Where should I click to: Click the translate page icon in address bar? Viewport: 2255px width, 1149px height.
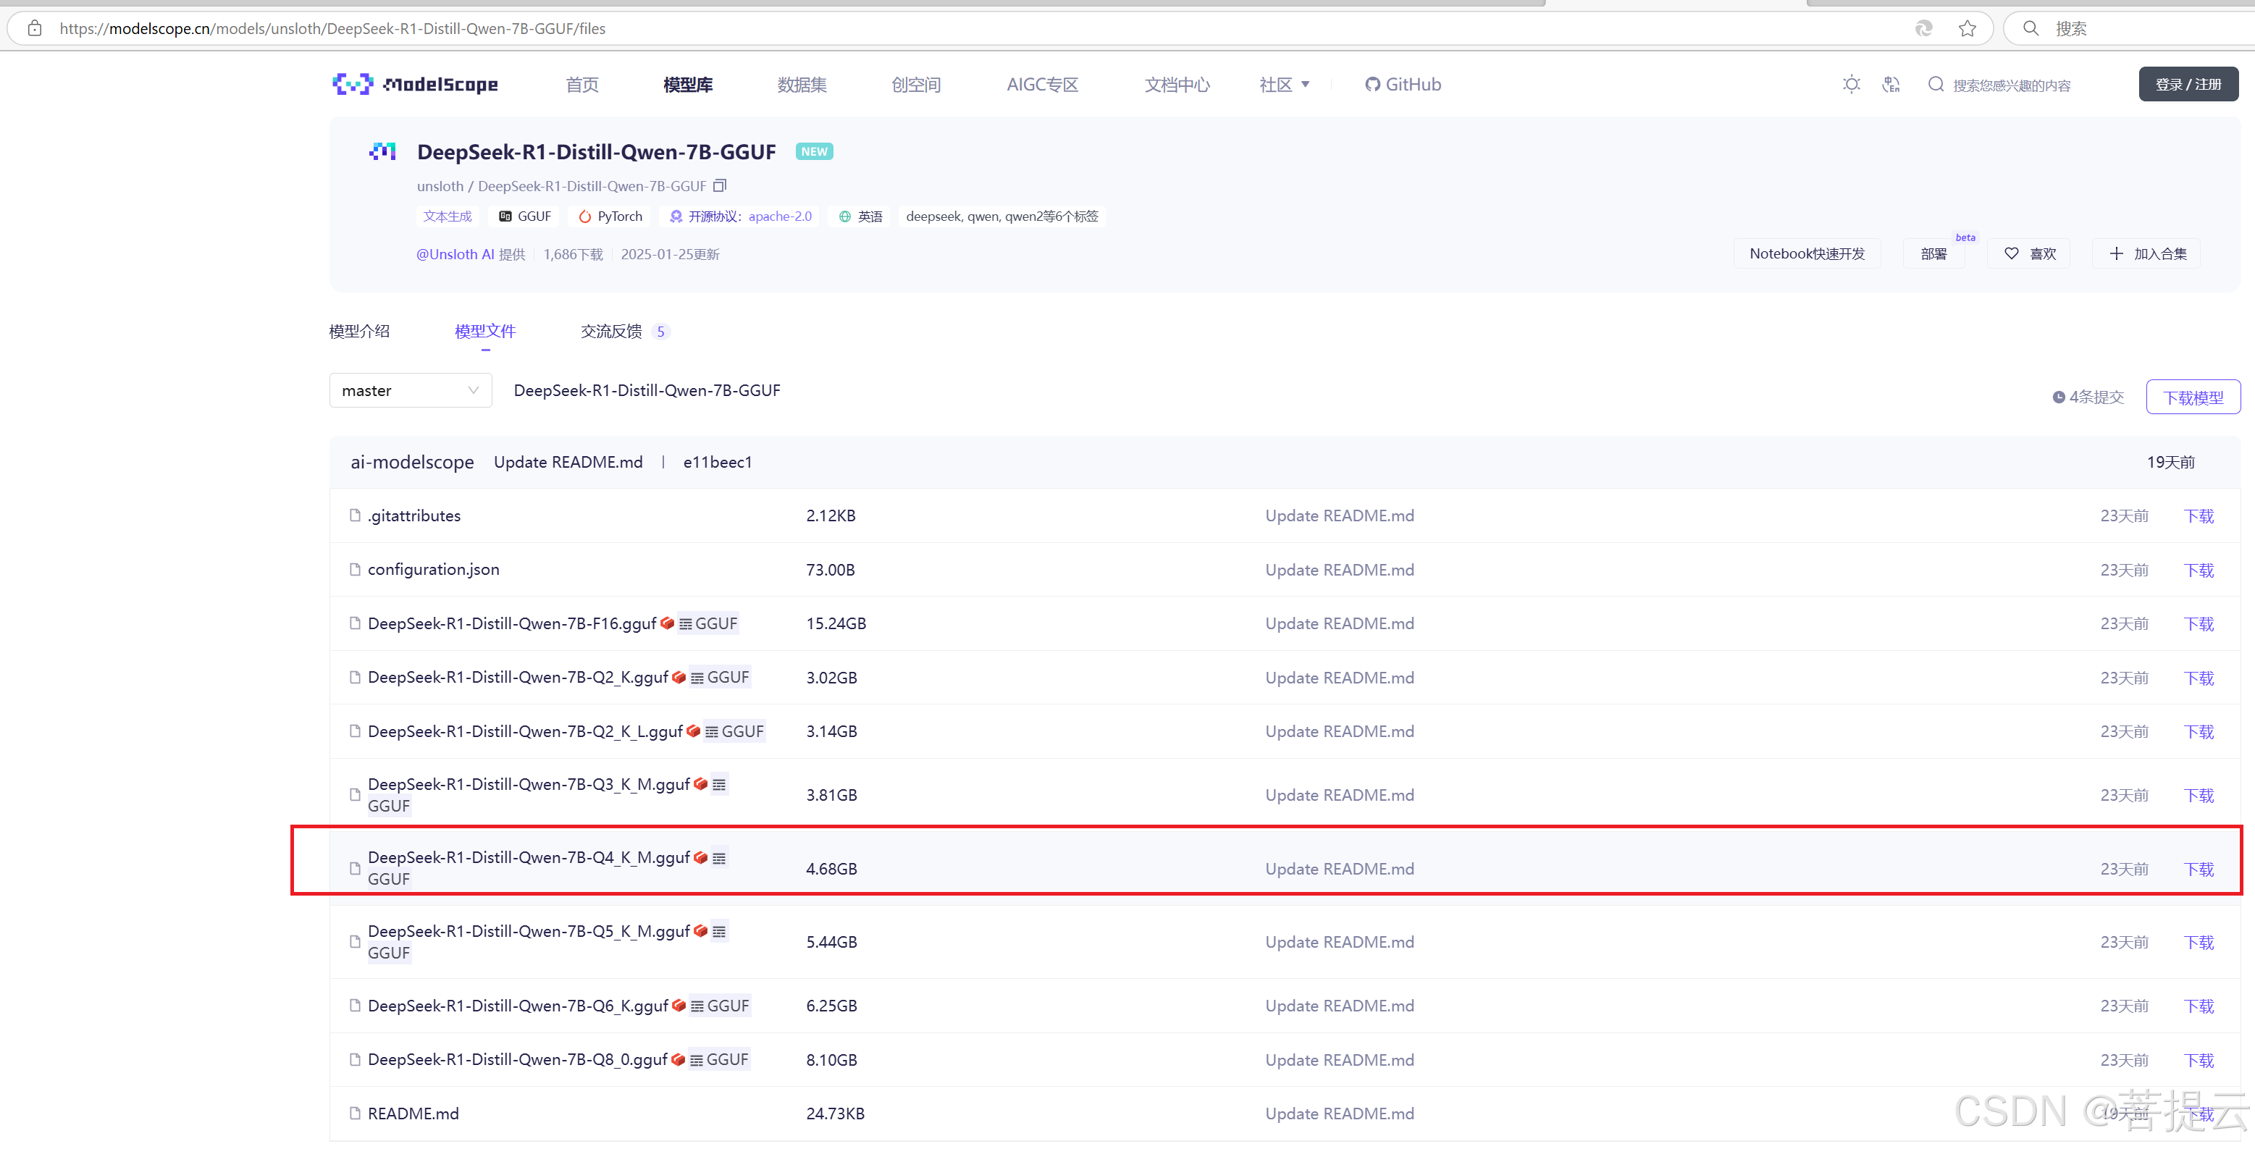click(1923, 29)
